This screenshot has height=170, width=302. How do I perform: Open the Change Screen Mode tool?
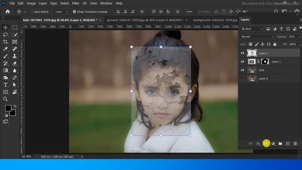pos(5,122)
